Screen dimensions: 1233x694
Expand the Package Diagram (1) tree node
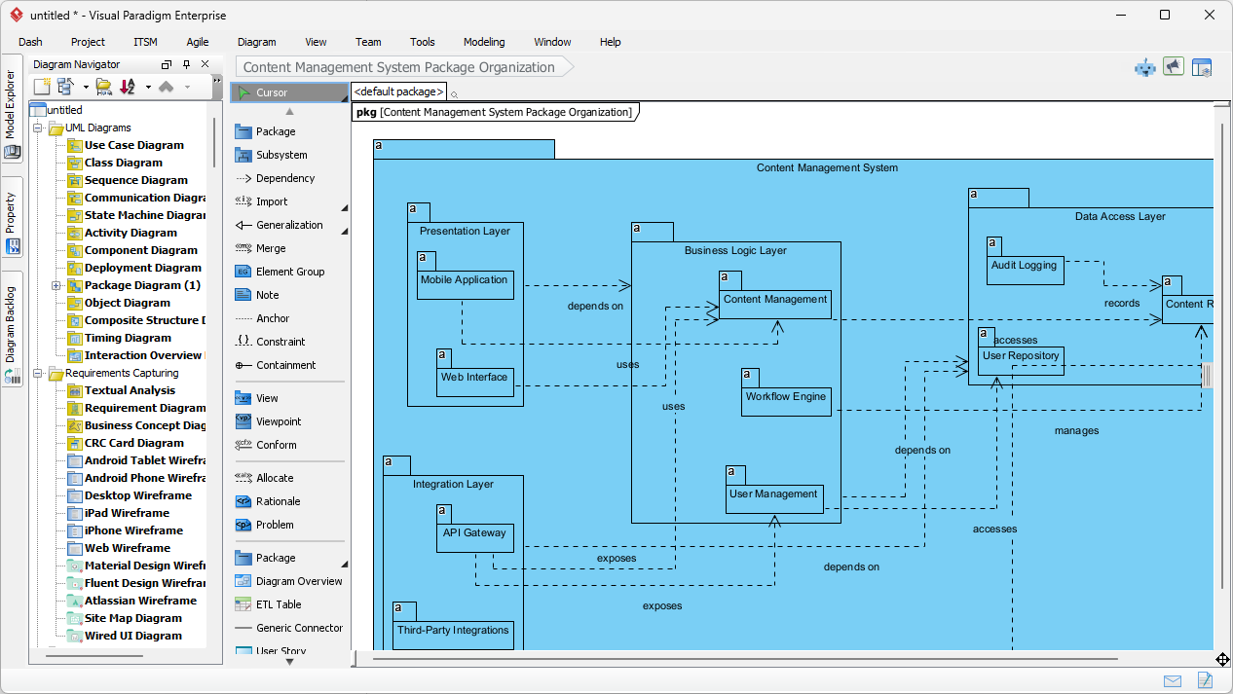pyautogui.click(x=56, y=285)
